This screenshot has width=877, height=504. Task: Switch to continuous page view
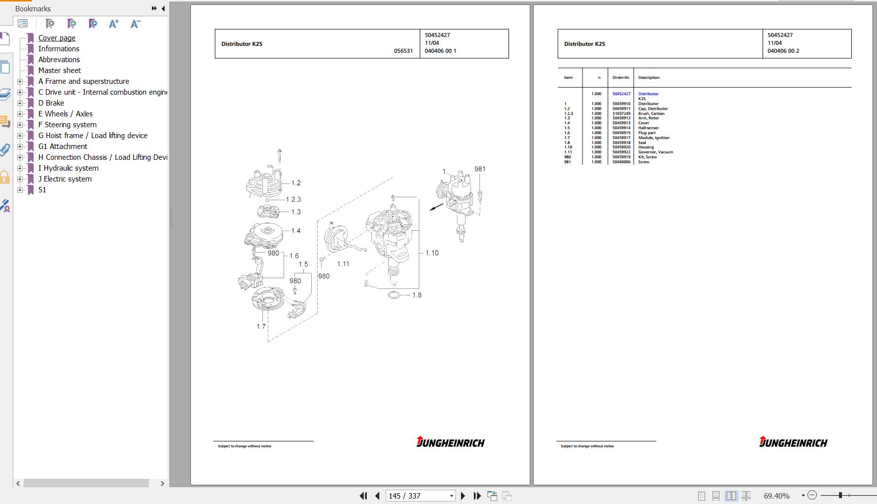716,496
